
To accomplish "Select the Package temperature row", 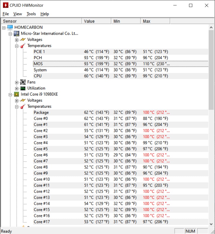I will pos(121,112).
